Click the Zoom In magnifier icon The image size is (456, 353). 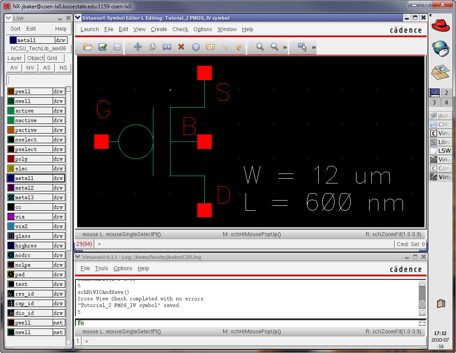260,47
